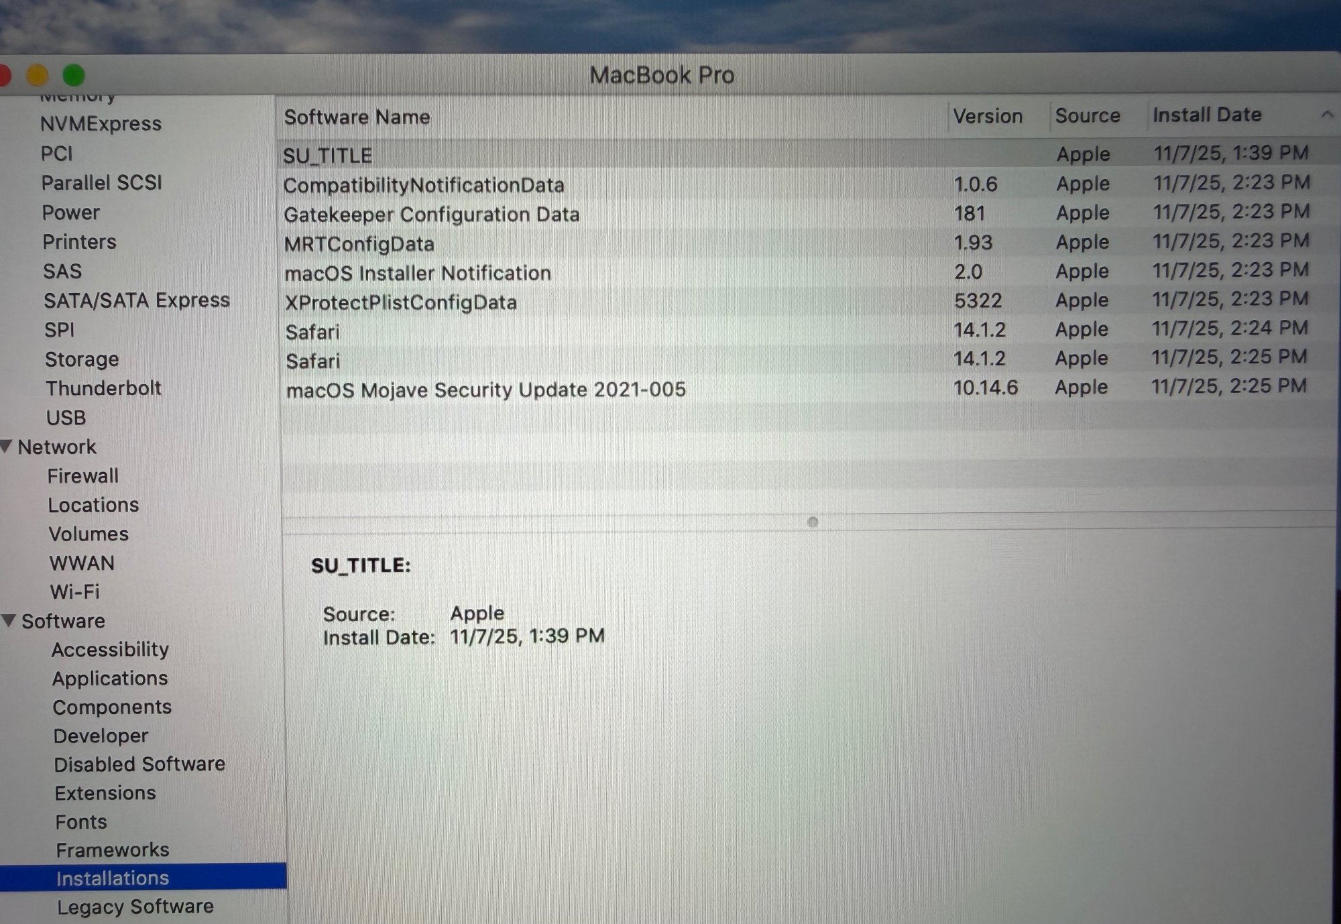Select the XProtectPlistConfigData row
This screenshot has width=1341, height=924.
401,302
